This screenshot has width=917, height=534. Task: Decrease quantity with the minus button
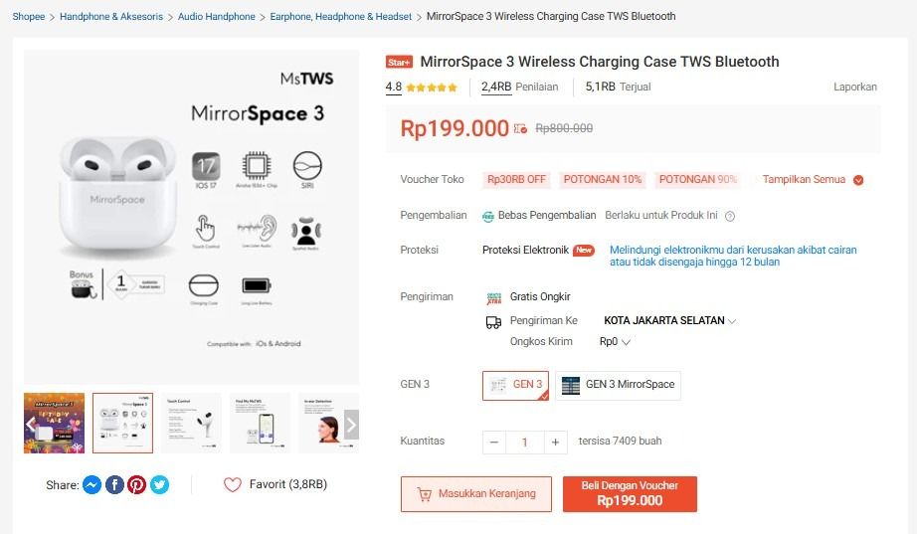494,442
